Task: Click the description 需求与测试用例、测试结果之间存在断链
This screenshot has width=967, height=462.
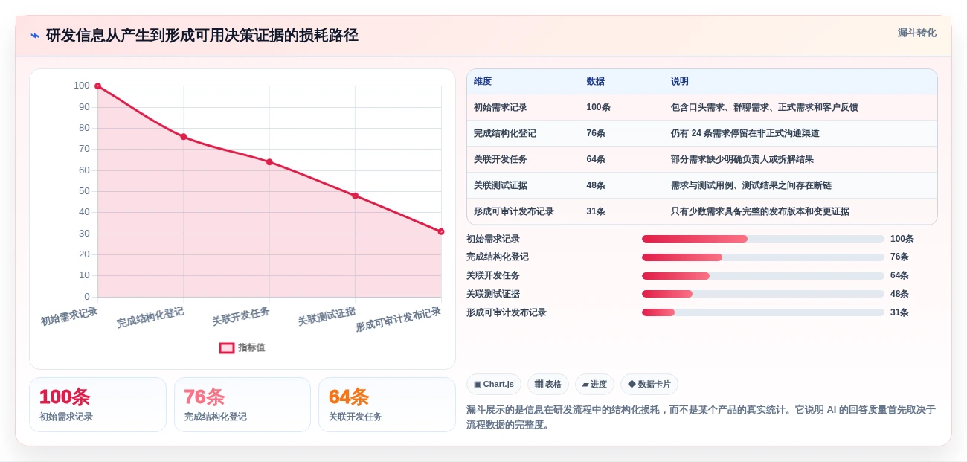Action: point(751,185)
